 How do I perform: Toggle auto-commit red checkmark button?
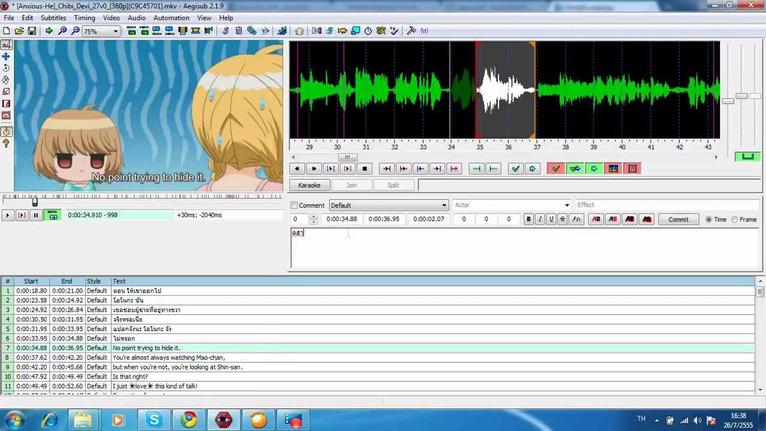(556, 169)
